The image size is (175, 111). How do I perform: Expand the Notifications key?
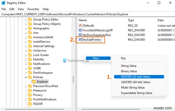pos(26,64)
